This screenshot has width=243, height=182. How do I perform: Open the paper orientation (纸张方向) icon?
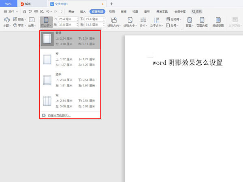(114, 20)
